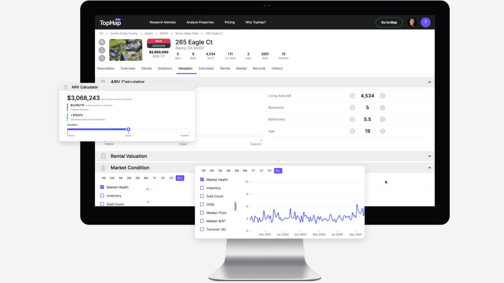Check Inventory in the popup chart card

tap(202, 188)
